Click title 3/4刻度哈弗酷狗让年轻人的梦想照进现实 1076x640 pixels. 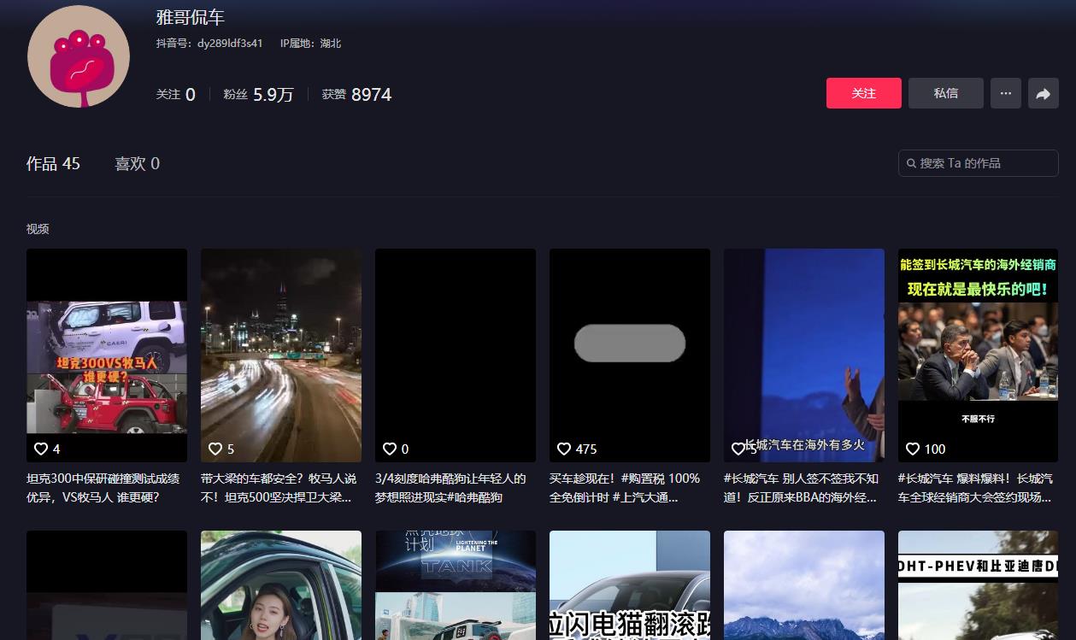point(451,488)
